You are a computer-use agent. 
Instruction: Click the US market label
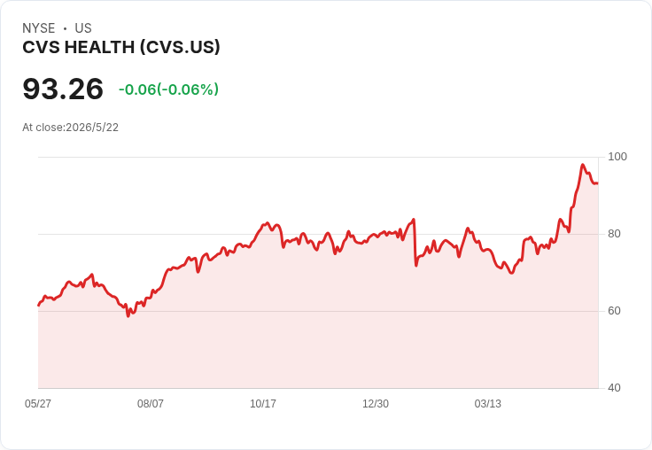pyautogui.click(x=83, y=28)
